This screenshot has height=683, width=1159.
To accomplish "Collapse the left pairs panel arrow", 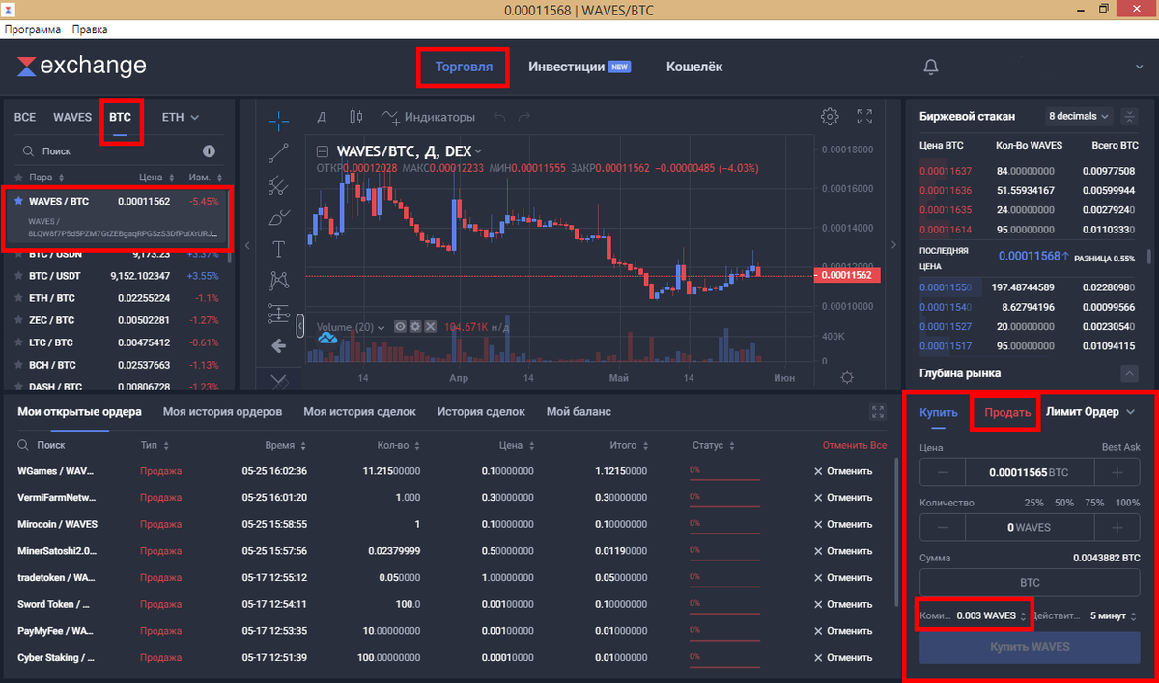I will [x=247, y=246].
